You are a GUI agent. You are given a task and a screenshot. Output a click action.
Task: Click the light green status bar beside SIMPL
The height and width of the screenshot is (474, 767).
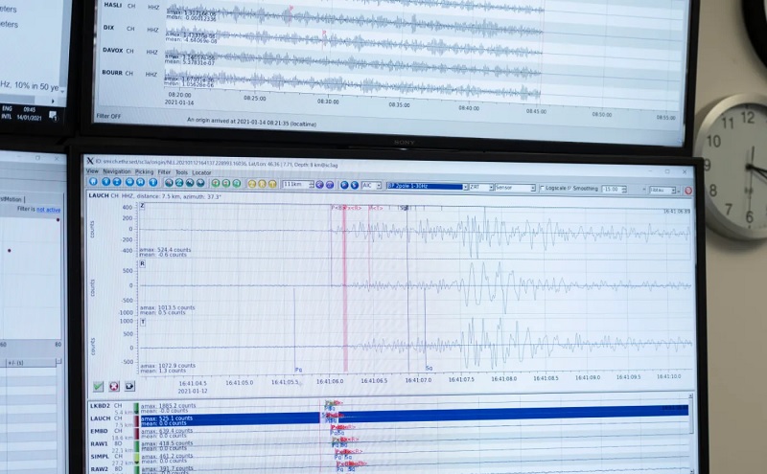click(136, 459)
